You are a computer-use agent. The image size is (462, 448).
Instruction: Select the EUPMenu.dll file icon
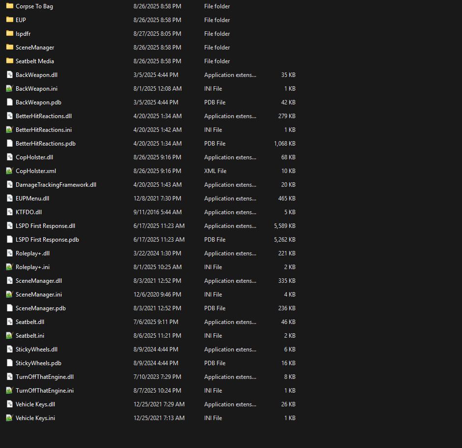pos(10,198)
